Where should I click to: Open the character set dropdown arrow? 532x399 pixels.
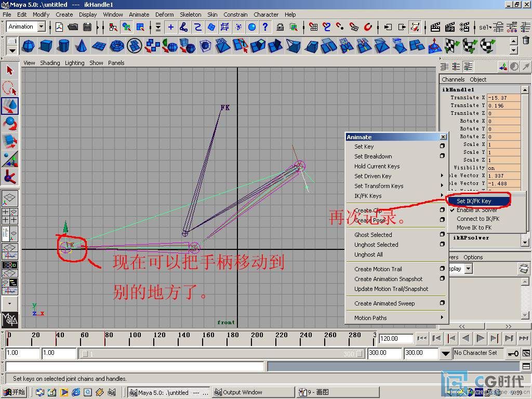(x=445, y=353)
